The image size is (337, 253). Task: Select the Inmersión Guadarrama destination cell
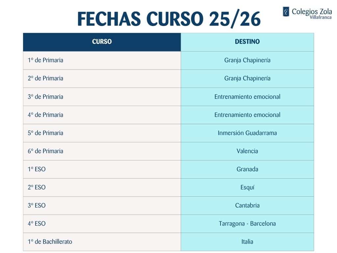click(x=247, y=133)
